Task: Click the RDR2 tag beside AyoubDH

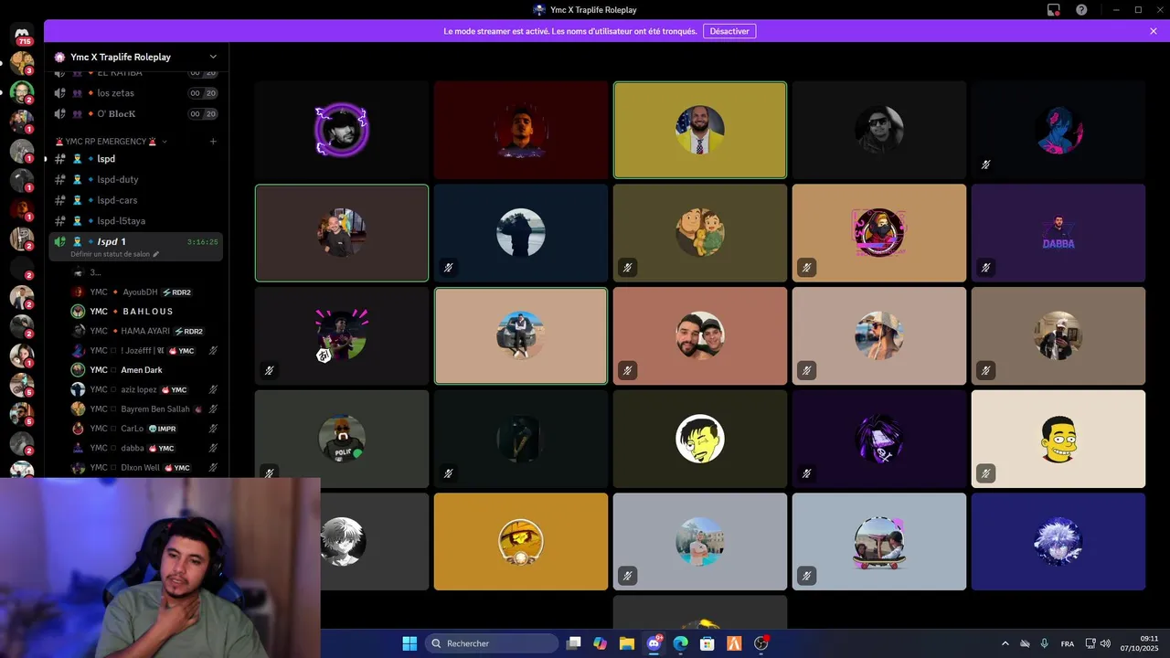Action: point(176,292)
